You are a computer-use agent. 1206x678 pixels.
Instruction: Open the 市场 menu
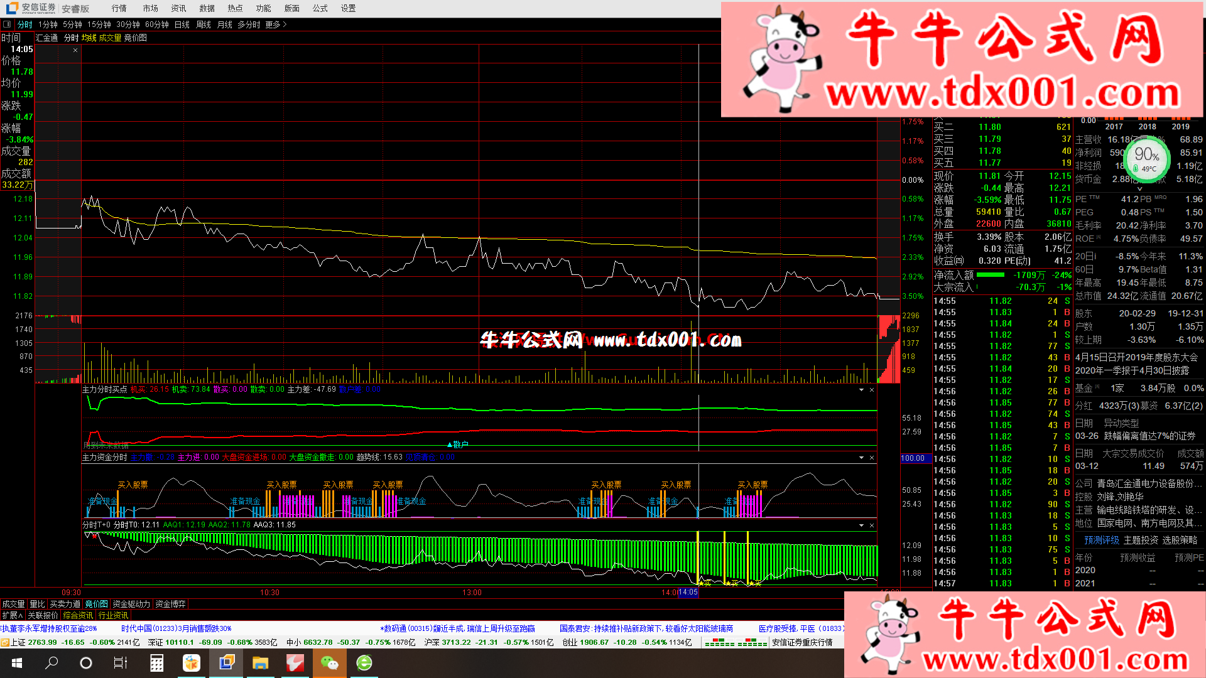[150, 8]
